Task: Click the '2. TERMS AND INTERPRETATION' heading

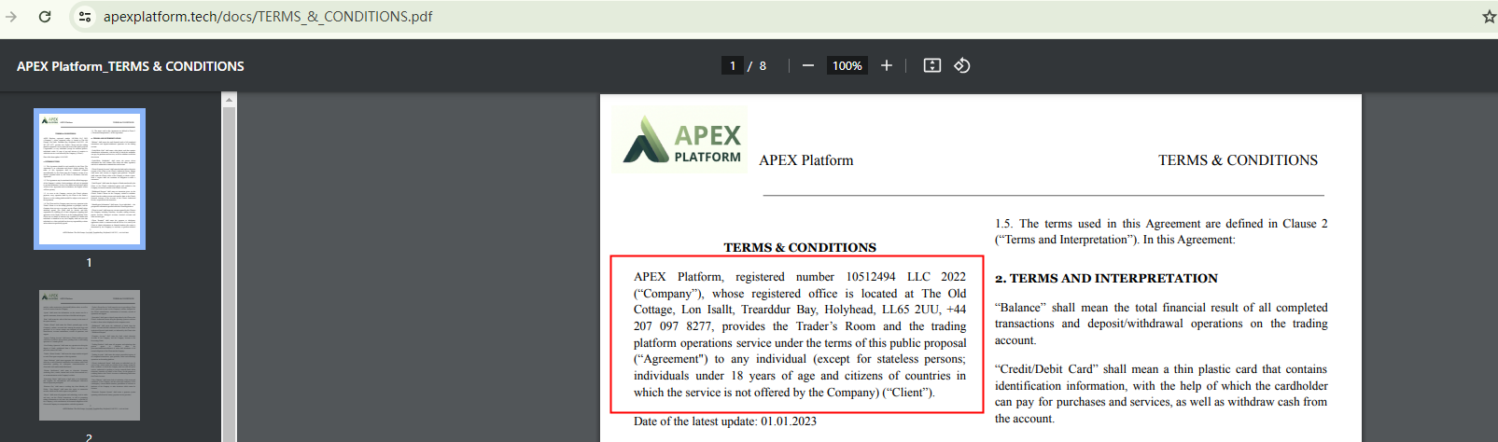Action: tap(1106, 278)
